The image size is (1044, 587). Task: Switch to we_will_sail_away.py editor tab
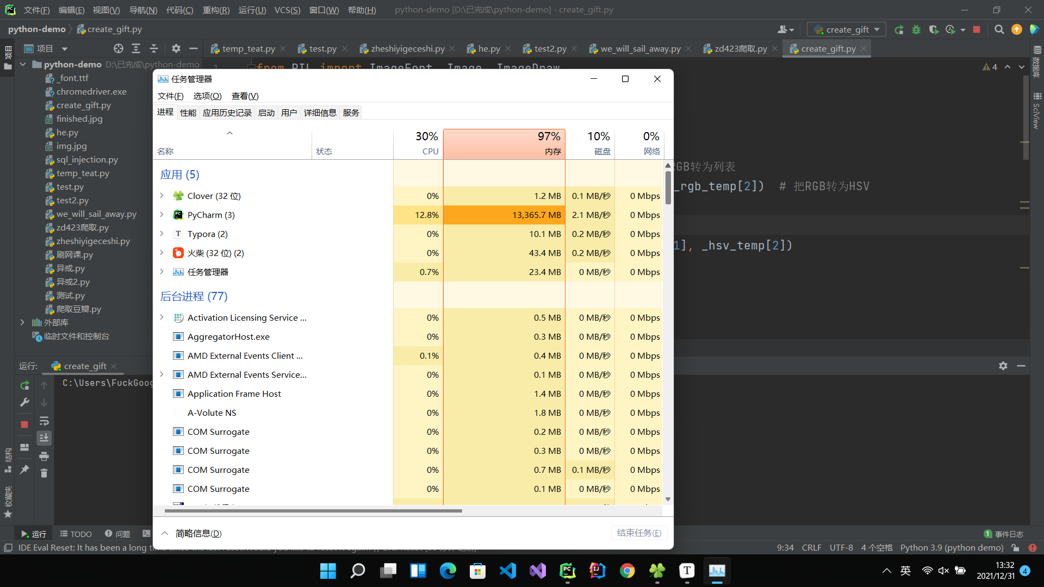(x=640, y=48)
